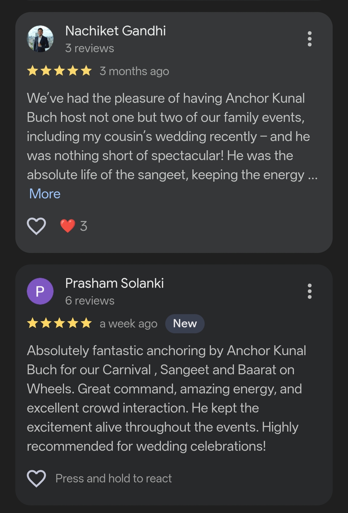
Task: Open Nachiket Gandhi's profile photo
Action: [x=40, y=39]
